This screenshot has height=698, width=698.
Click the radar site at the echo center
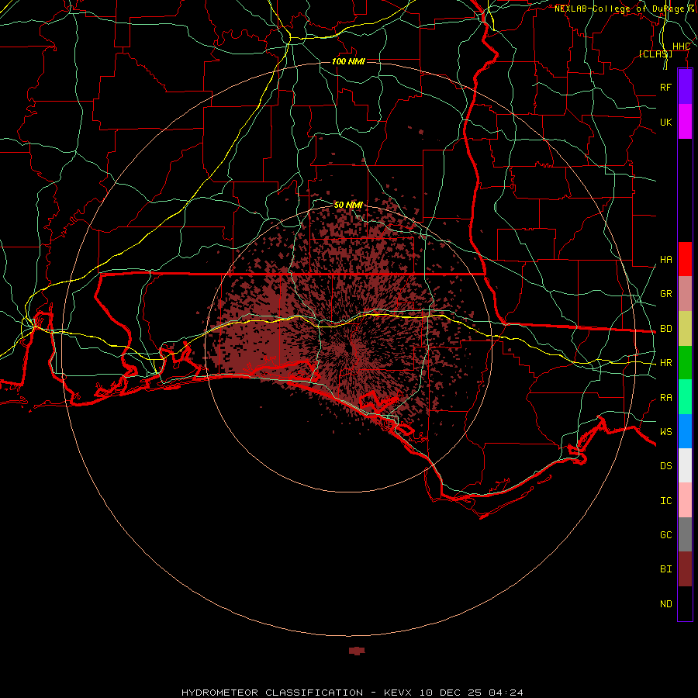click(351, 348)
